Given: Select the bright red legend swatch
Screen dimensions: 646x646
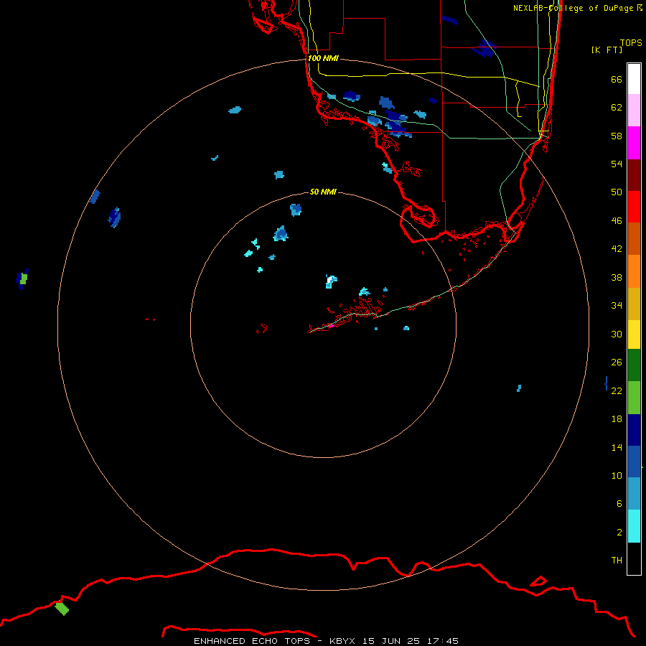Looking at the screenshot, I should click(634, 207).
